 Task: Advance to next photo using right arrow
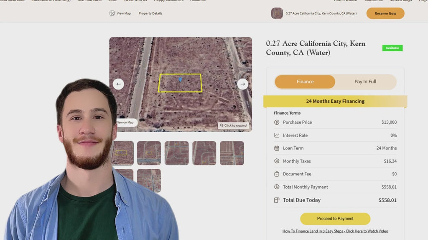[243, 84]
